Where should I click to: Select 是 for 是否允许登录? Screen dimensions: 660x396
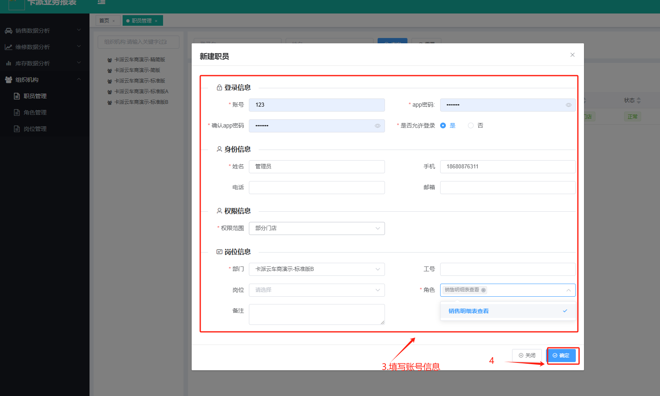click(x=443, y=125)
